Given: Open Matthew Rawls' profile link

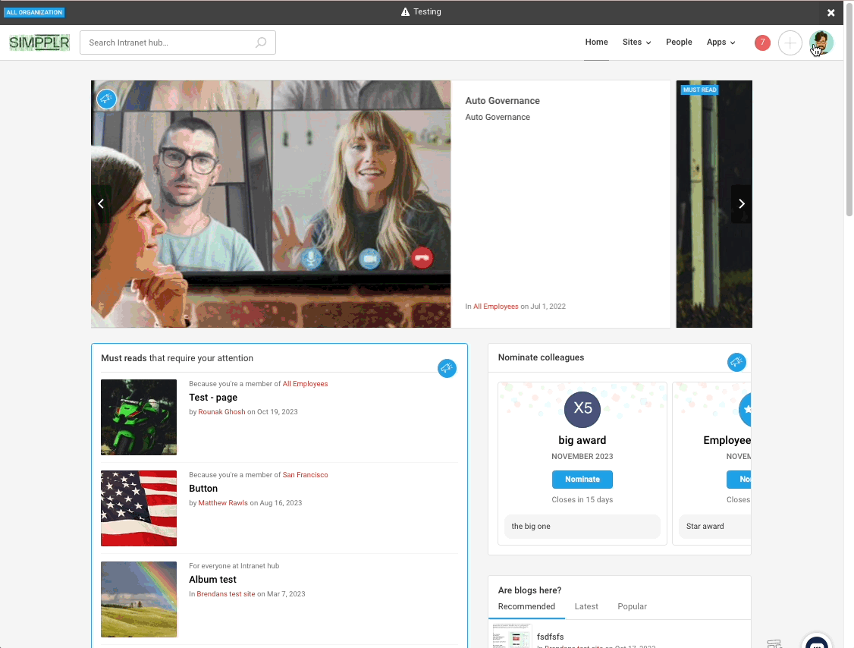Looking at the screenshot, I should click(222, 502).
